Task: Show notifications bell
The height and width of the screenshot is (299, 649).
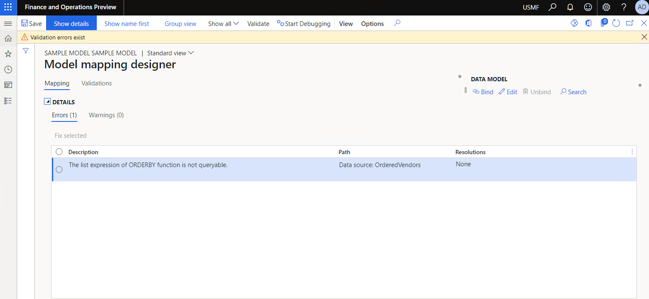Action: (x=570, y=7)
